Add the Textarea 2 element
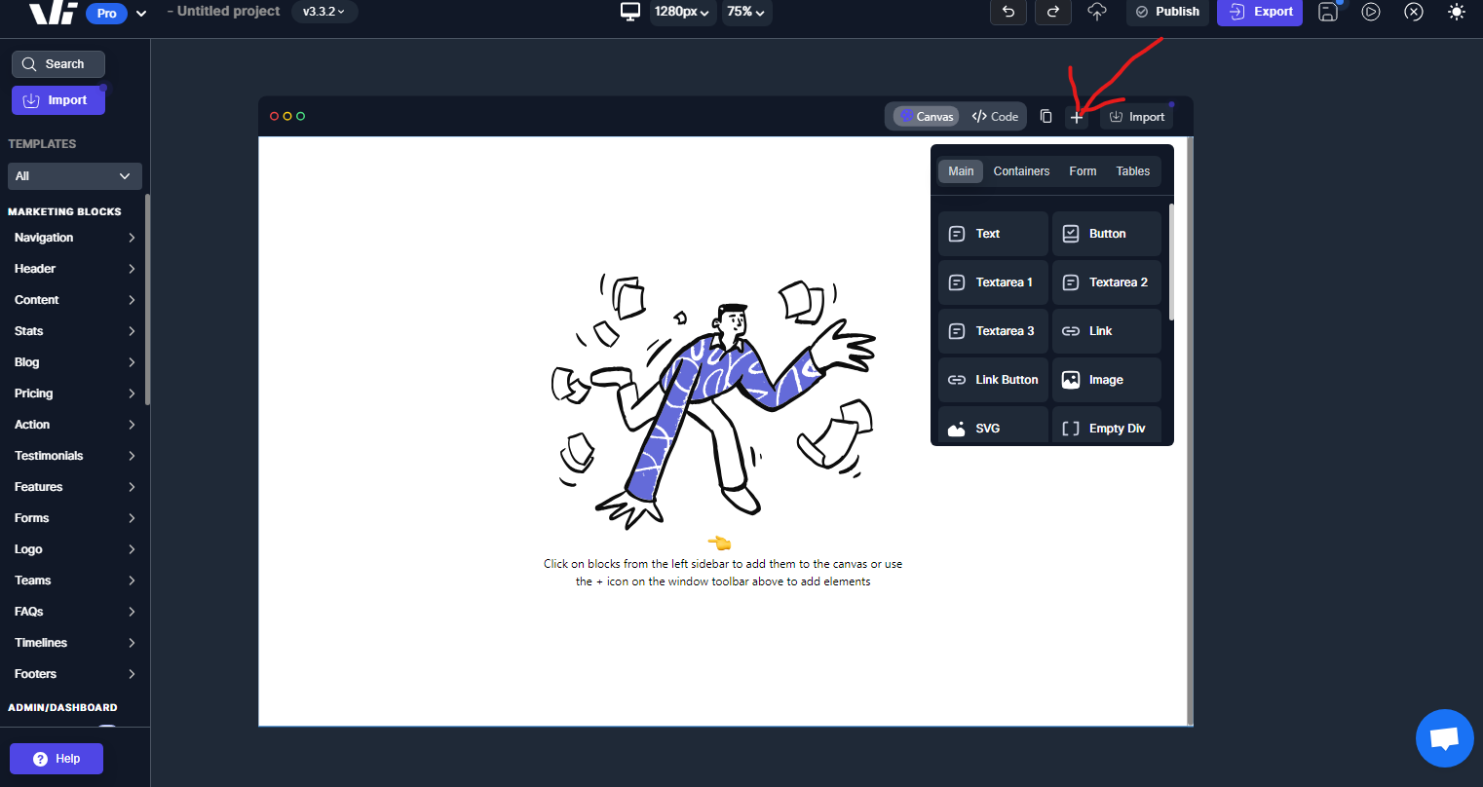The image size is (1483, 787). pyautogui.click(x=1107, y=282)
